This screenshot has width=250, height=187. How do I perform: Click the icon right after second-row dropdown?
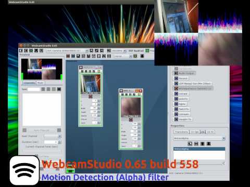point(135,56)
